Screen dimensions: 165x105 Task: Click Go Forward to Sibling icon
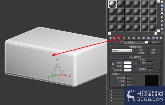click(x=161, y=38)
